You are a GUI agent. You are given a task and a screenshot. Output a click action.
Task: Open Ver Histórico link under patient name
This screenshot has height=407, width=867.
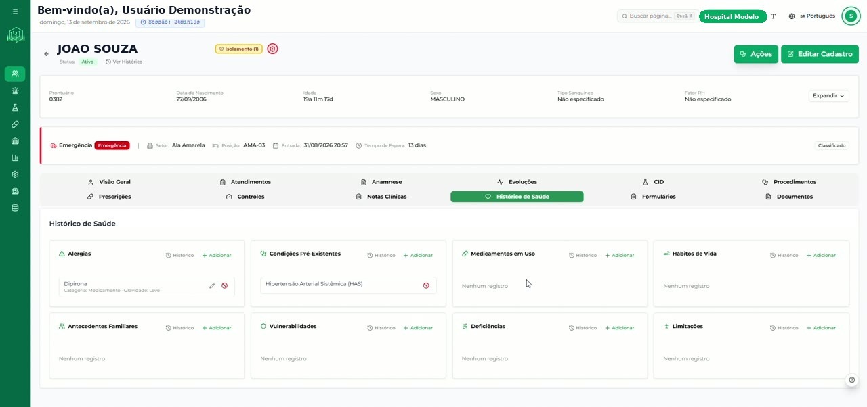point(124,62)
